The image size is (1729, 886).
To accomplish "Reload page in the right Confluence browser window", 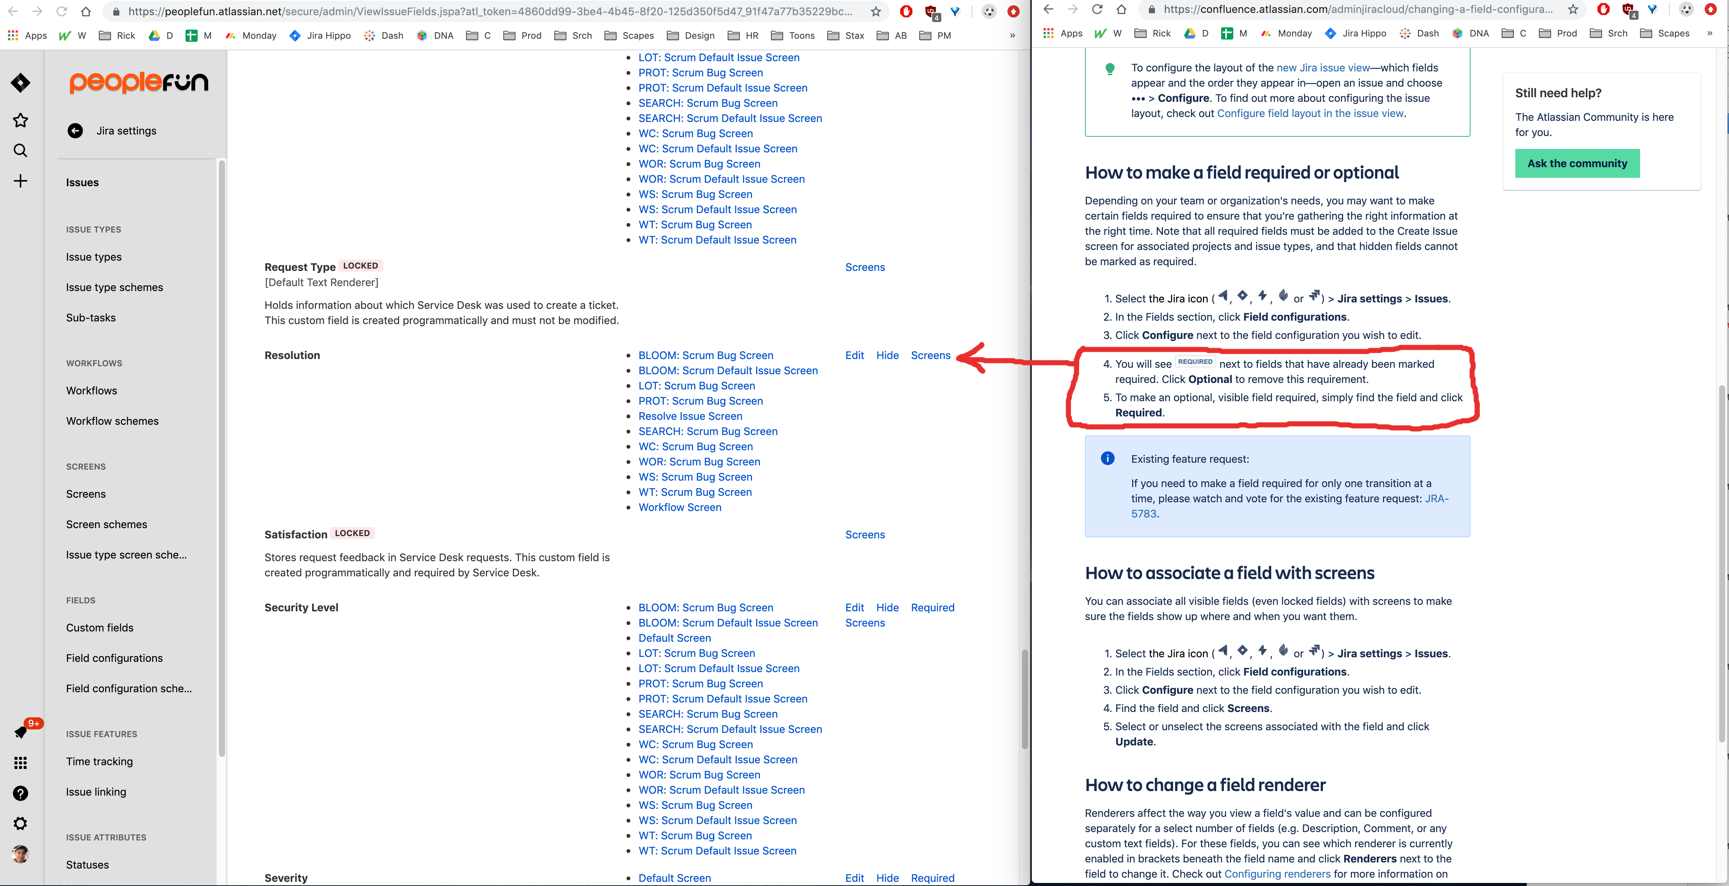I will 1097,9.
